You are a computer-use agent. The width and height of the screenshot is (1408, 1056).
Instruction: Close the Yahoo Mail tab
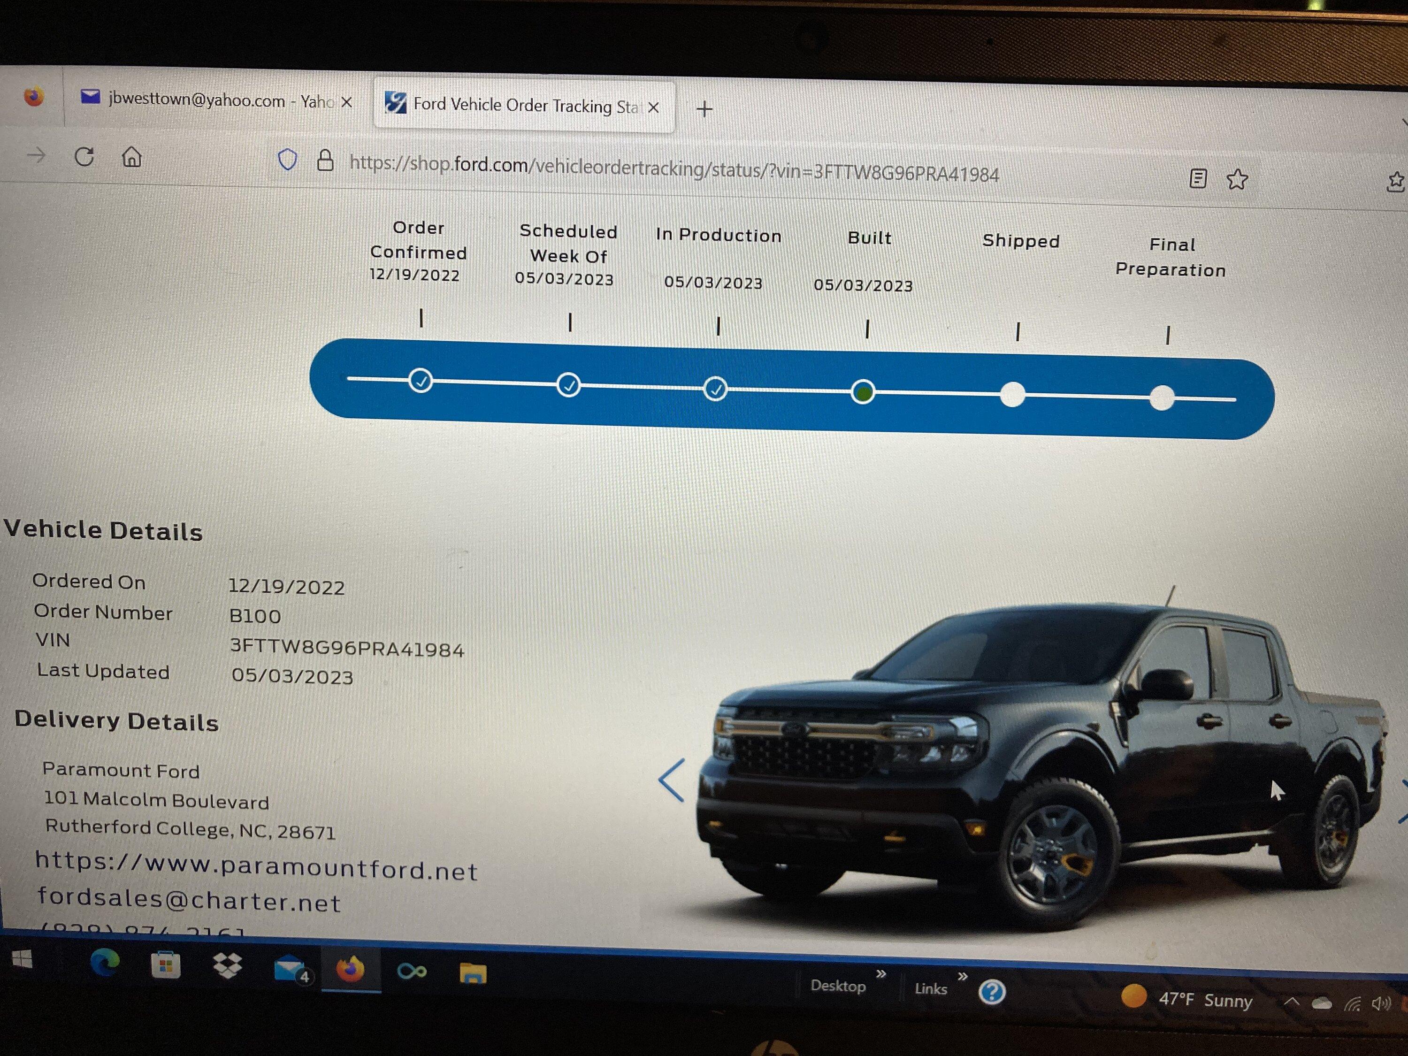tap(346, 102)
